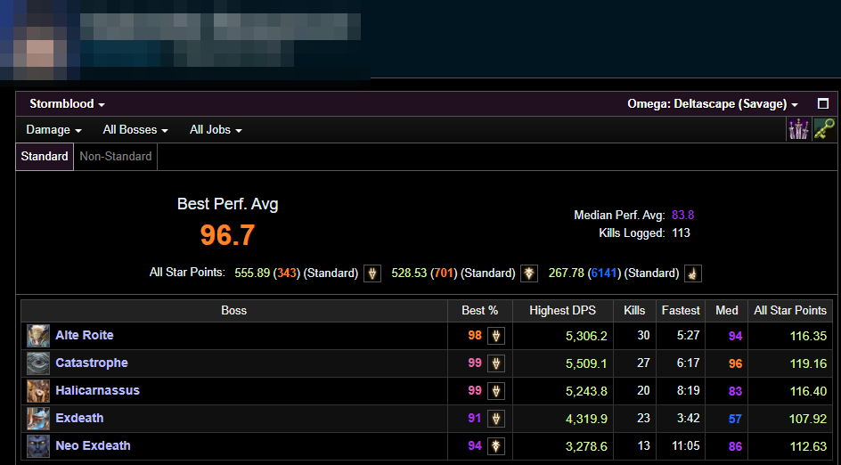Open the Stormblood expansion dropdown
Screen dimensions: 841x465
[x=67, y=103]
